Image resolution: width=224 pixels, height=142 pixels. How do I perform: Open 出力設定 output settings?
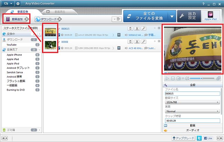189,16
